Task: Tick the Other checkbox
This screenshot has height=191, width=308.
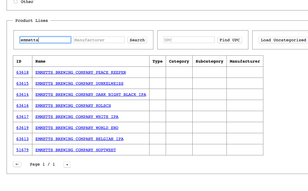Action: (16, 2)
